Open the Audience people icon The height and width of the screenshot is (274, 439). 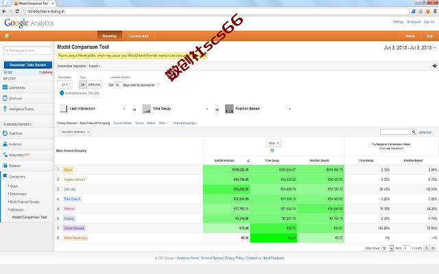point(5,144)
